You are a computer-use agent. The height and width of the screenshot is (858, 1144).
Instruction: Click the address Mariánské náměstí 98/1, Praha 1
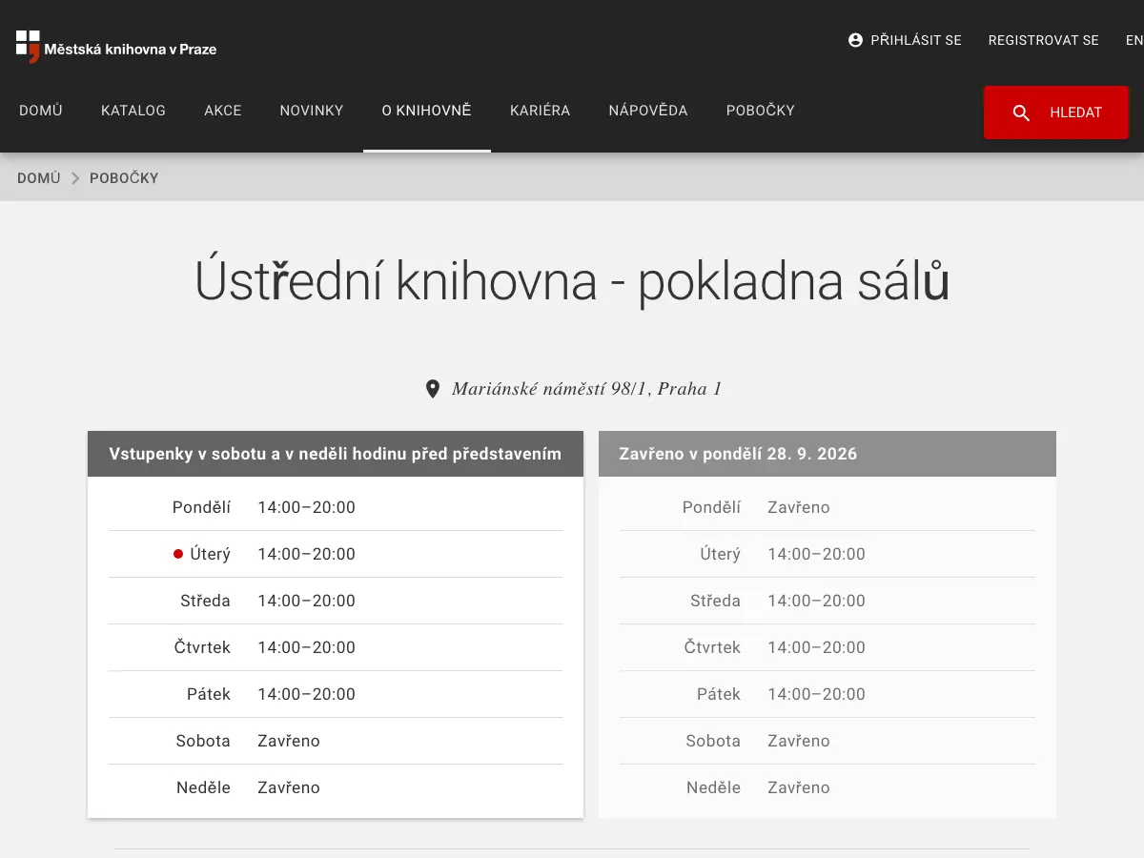pyautogui.click(x=586, y=389)
